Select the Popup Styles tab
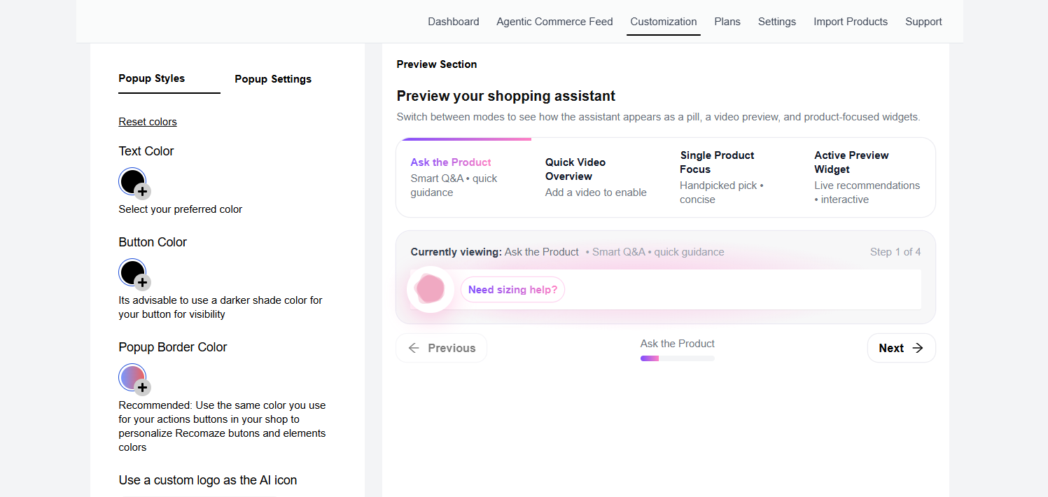 [152, 78]
